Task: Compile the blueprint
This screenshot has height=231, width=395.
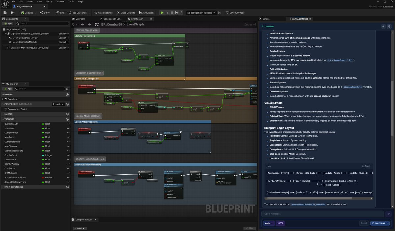Action: point(27,13)
